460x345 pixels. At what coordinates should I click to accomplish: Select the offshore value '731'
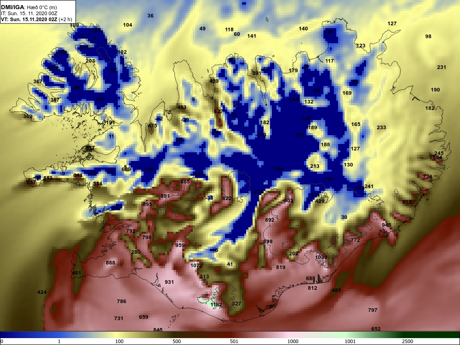click(x=119, y=318)
